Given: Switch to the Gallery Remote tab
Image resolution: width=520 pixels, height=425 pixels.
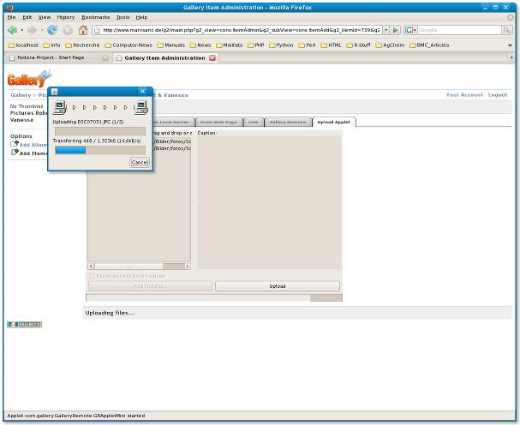Looking at the screenshot, I should (x=287, y=122).
